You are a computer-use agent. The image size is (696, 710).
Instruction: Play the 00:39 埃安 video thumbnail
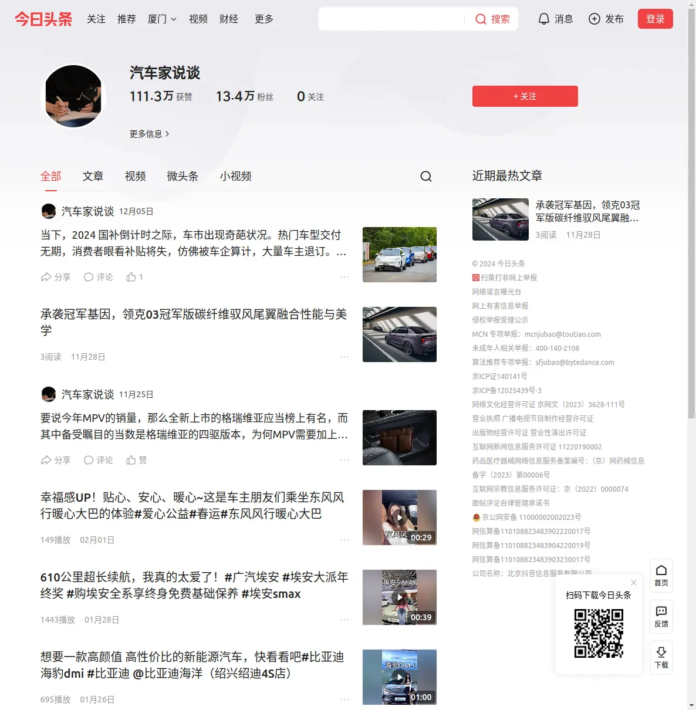[x=400, y=597]
